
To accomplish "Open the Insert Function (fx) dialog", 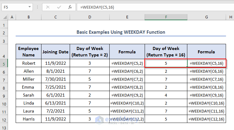I will point(70,7).
